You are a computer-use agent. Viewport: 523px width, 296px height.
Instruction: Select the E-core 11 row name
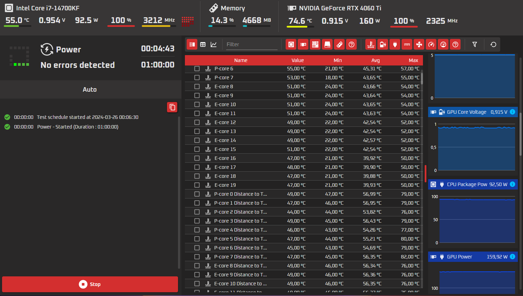[x=225, y=113]
